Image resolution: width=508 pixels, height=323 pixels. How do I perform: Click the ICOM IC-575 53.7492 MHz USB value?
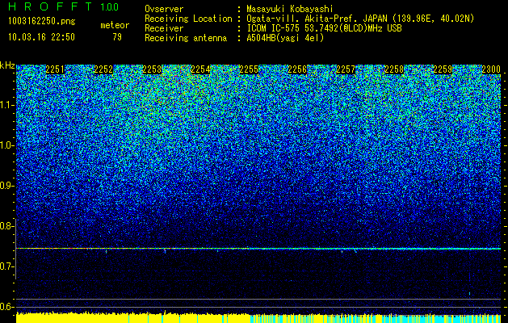324,28
